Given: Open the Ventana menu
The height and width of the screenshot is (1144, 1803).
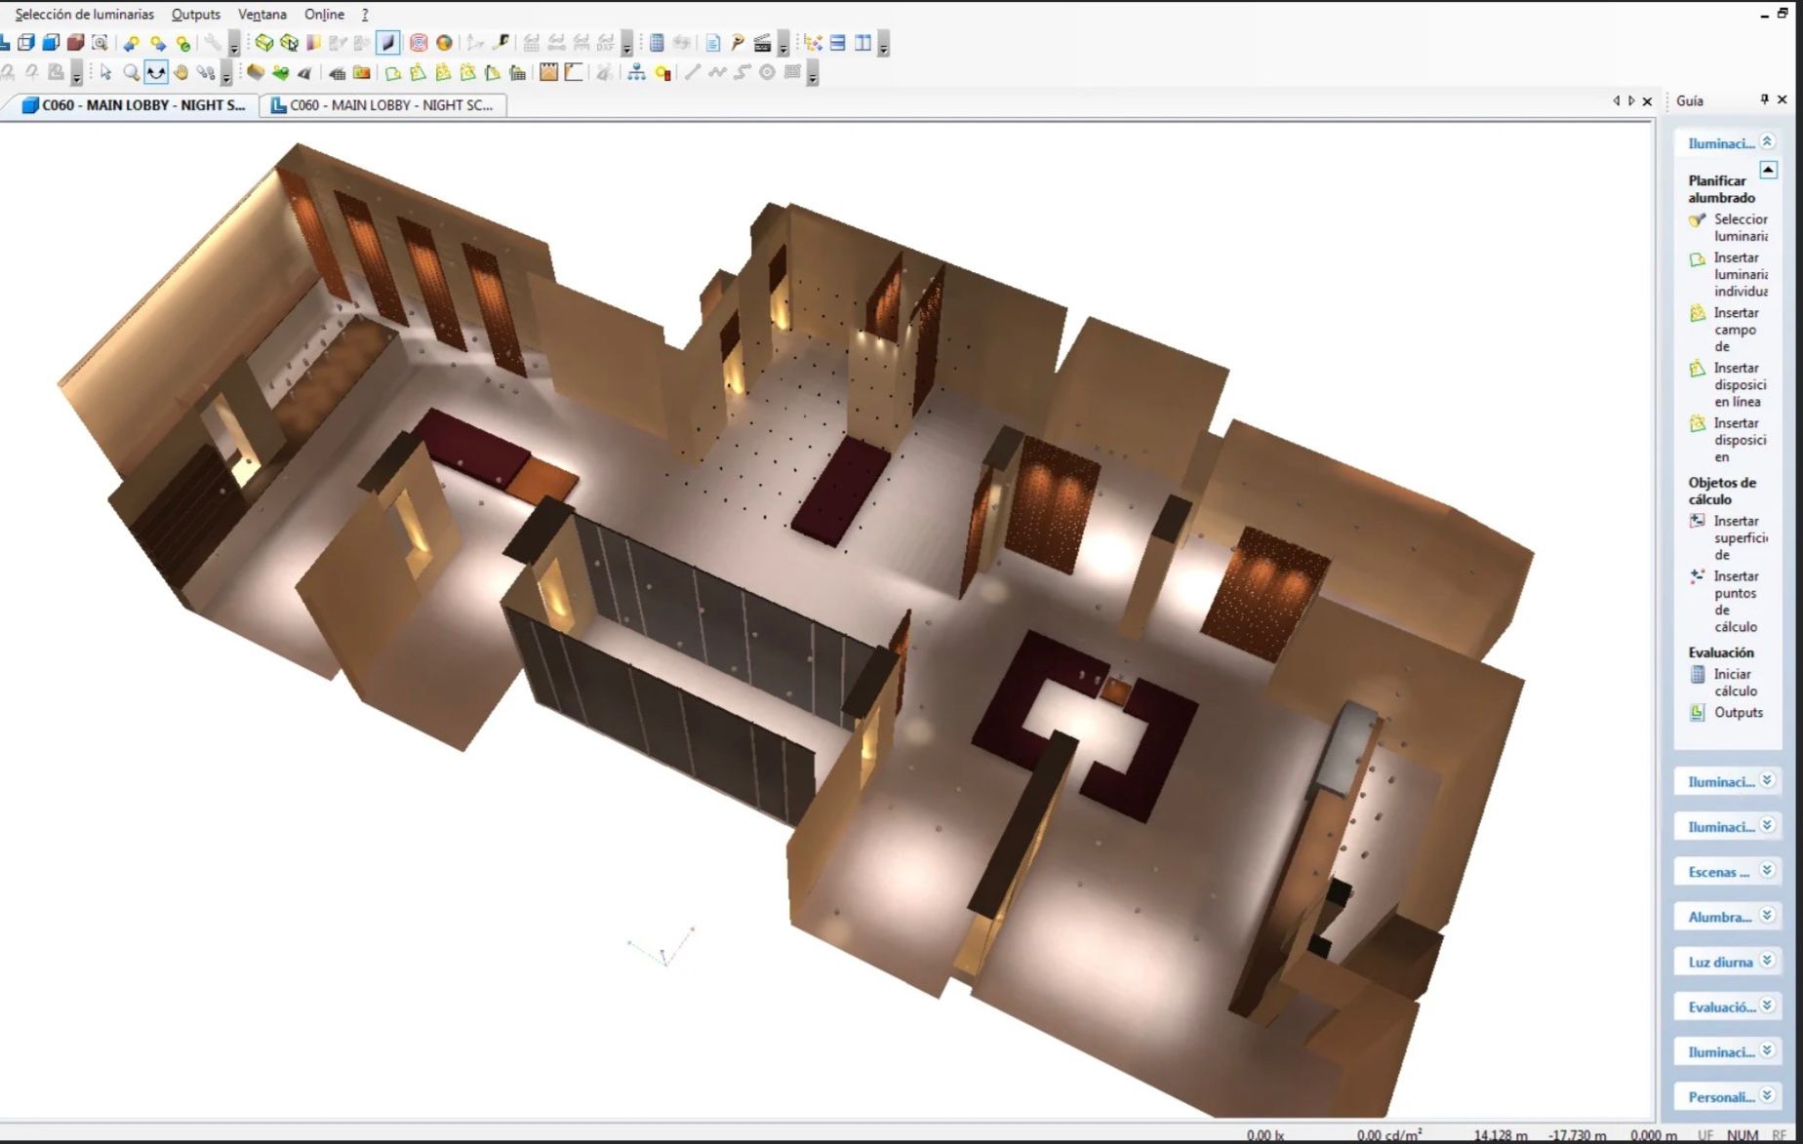Looking at the screenshot, I should coord(262,14).
